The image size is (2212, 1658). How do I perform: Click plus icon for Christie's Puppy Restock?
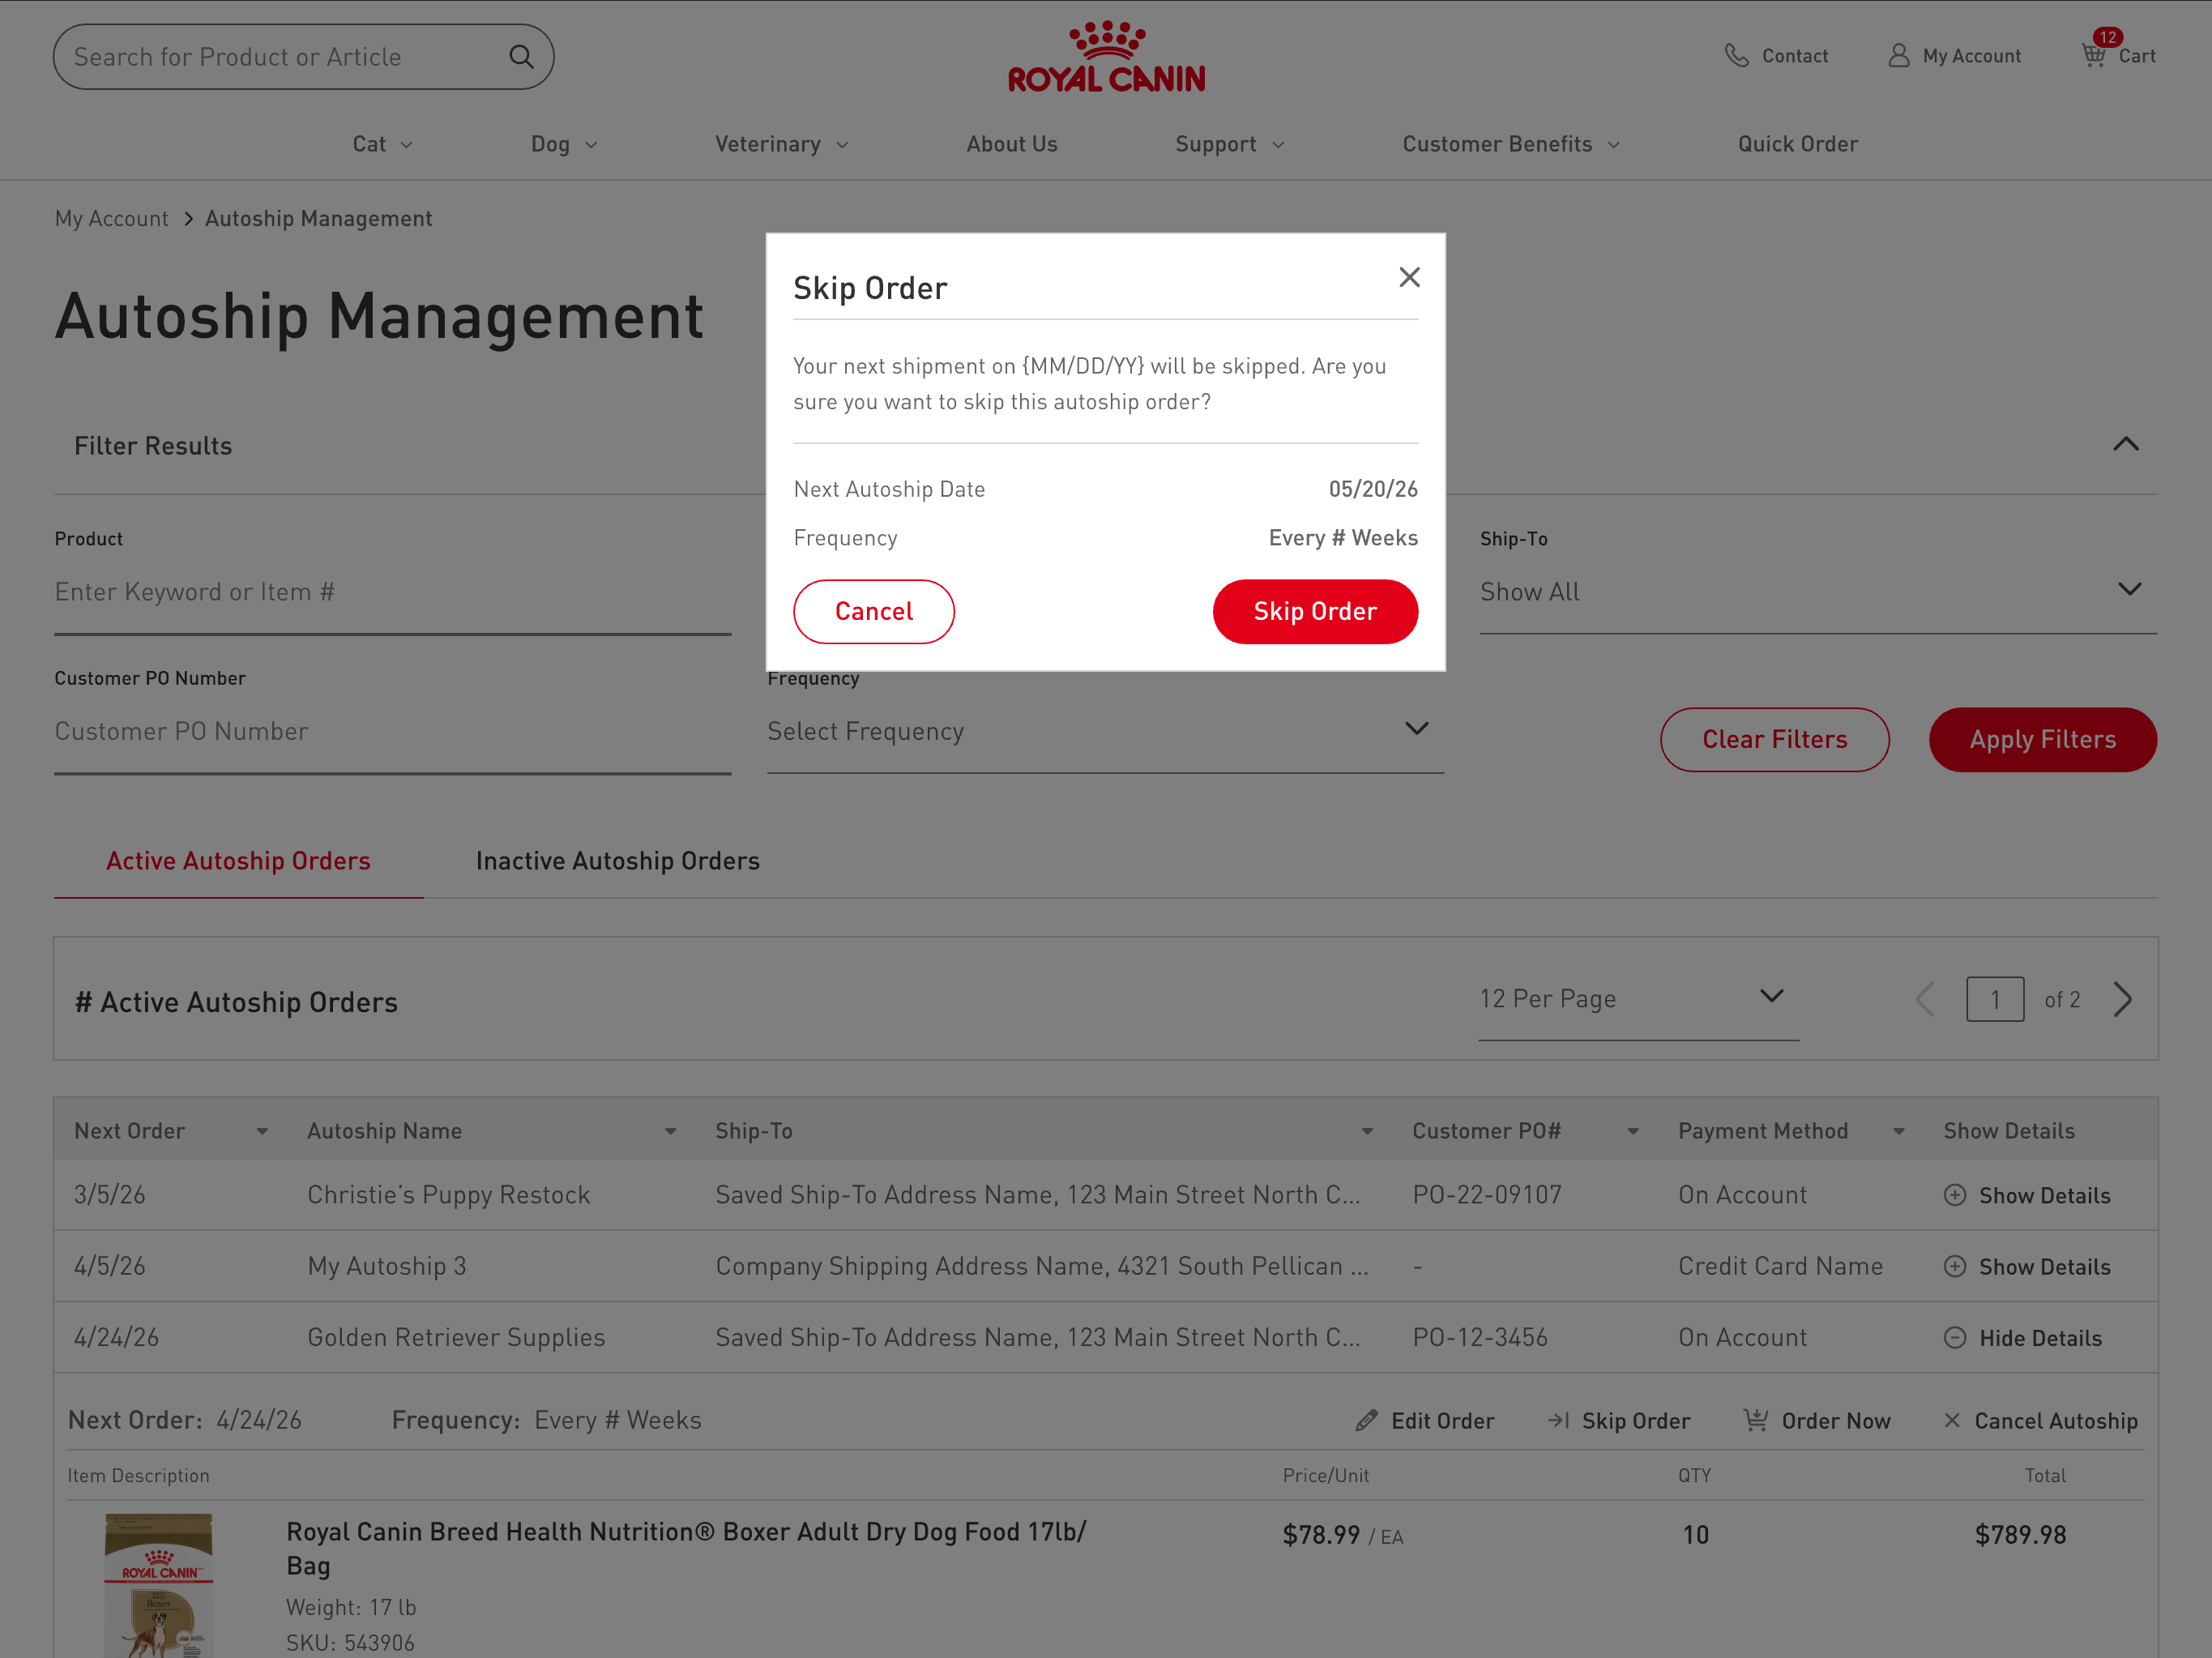click(1954, 1195)
